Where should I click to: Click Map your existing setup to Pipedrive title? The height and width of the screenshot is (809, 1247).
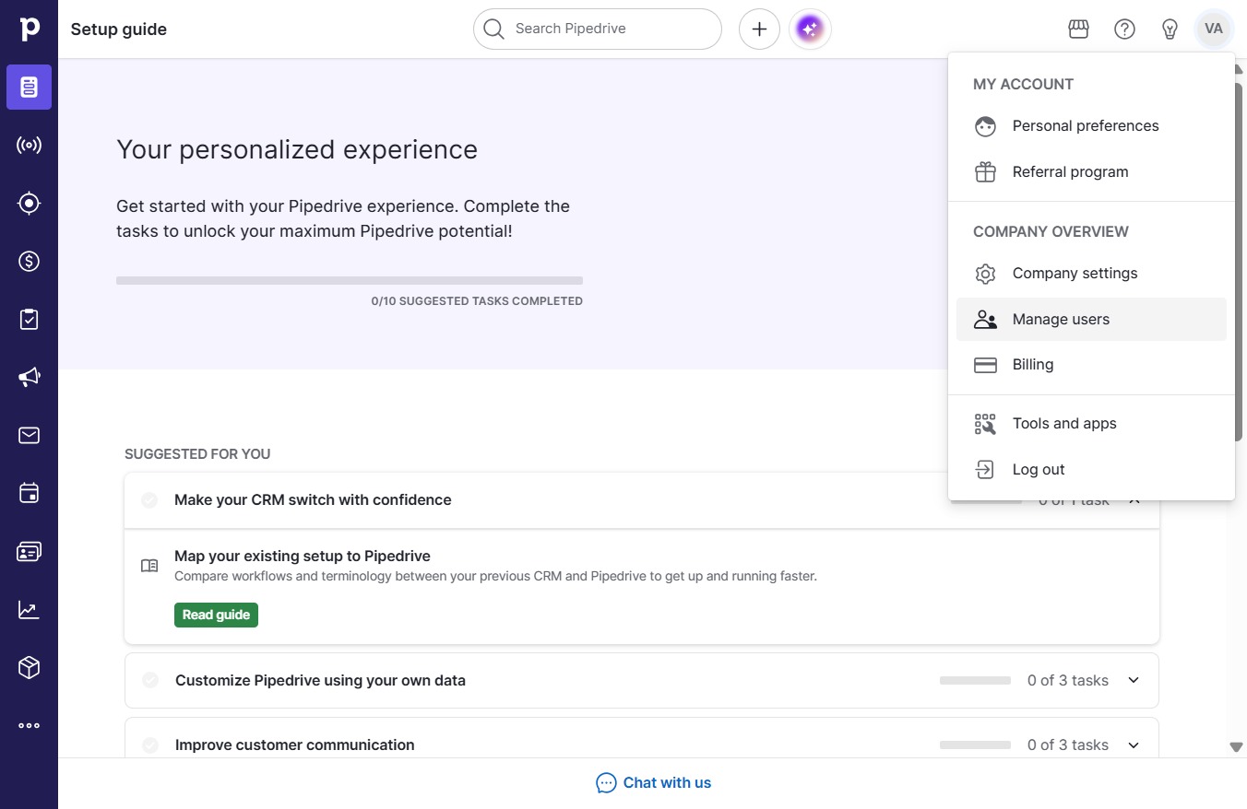(x=303, y=556)
